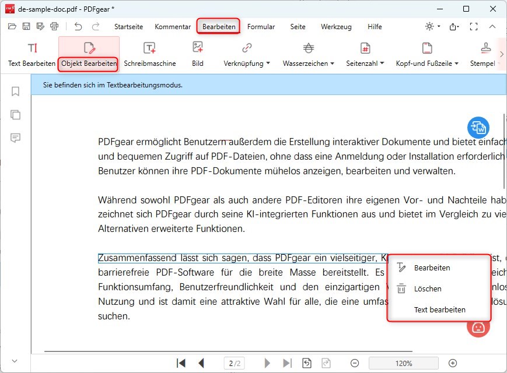The image size is (507, 373).
Task: Open the 120% zoom level box
Action: point(404,363)
